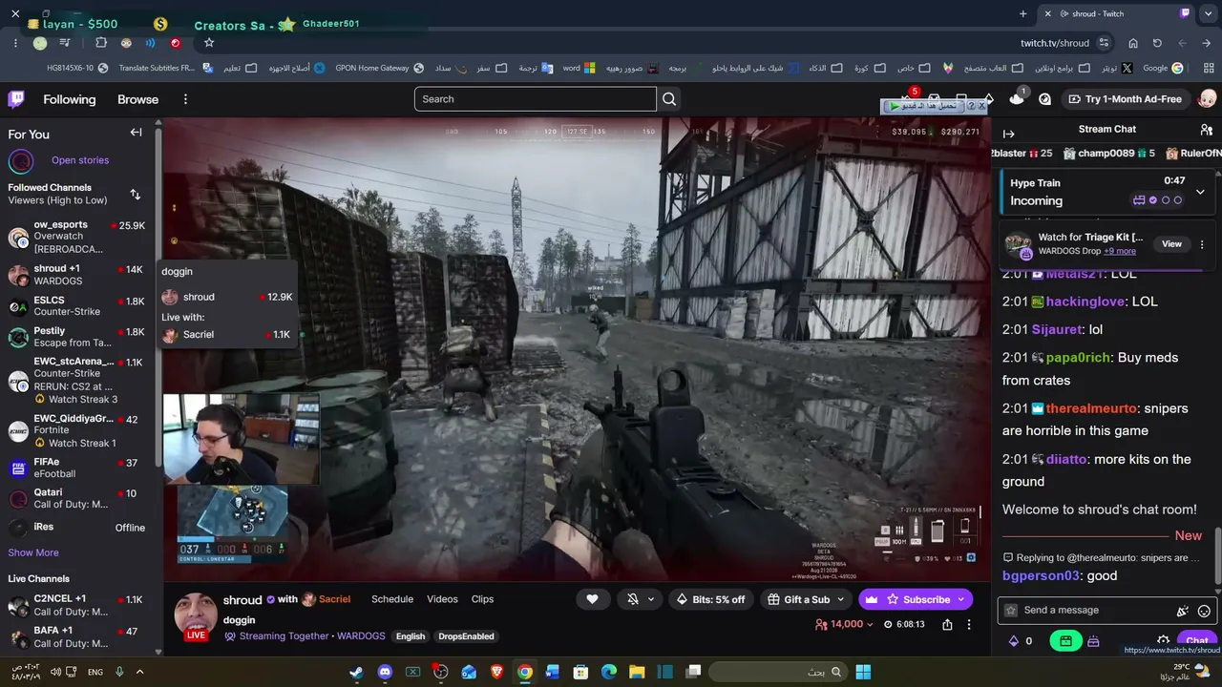Collapse the For You sidebar
Viewport: 1222px width, 687px height.
coord(136,133)
